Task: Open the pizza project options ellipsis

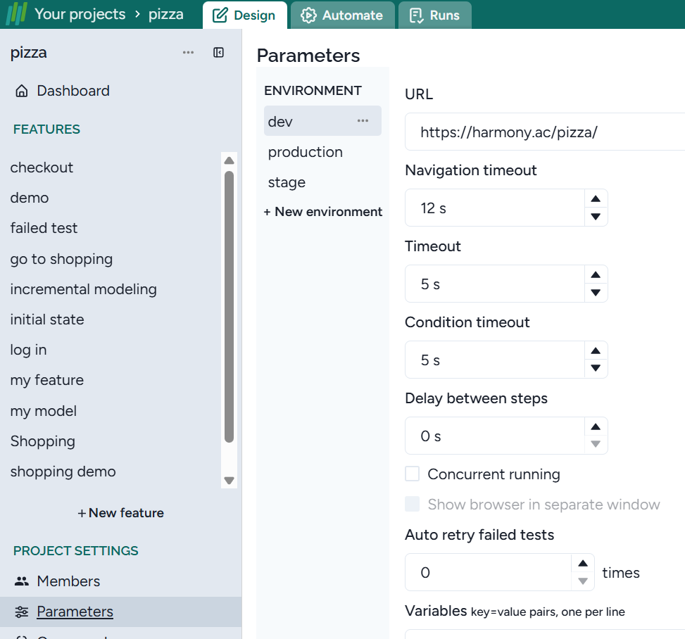Action: (188, 53)
